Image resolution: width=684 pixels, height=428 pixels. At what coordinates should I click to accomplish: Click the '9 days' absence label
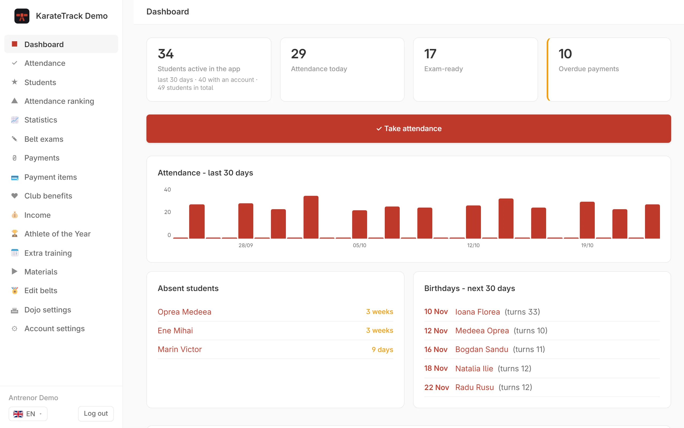point(382,349)
